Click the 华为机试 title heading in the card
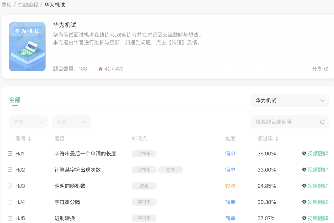 pyautogui.click(x=65, y=25)
